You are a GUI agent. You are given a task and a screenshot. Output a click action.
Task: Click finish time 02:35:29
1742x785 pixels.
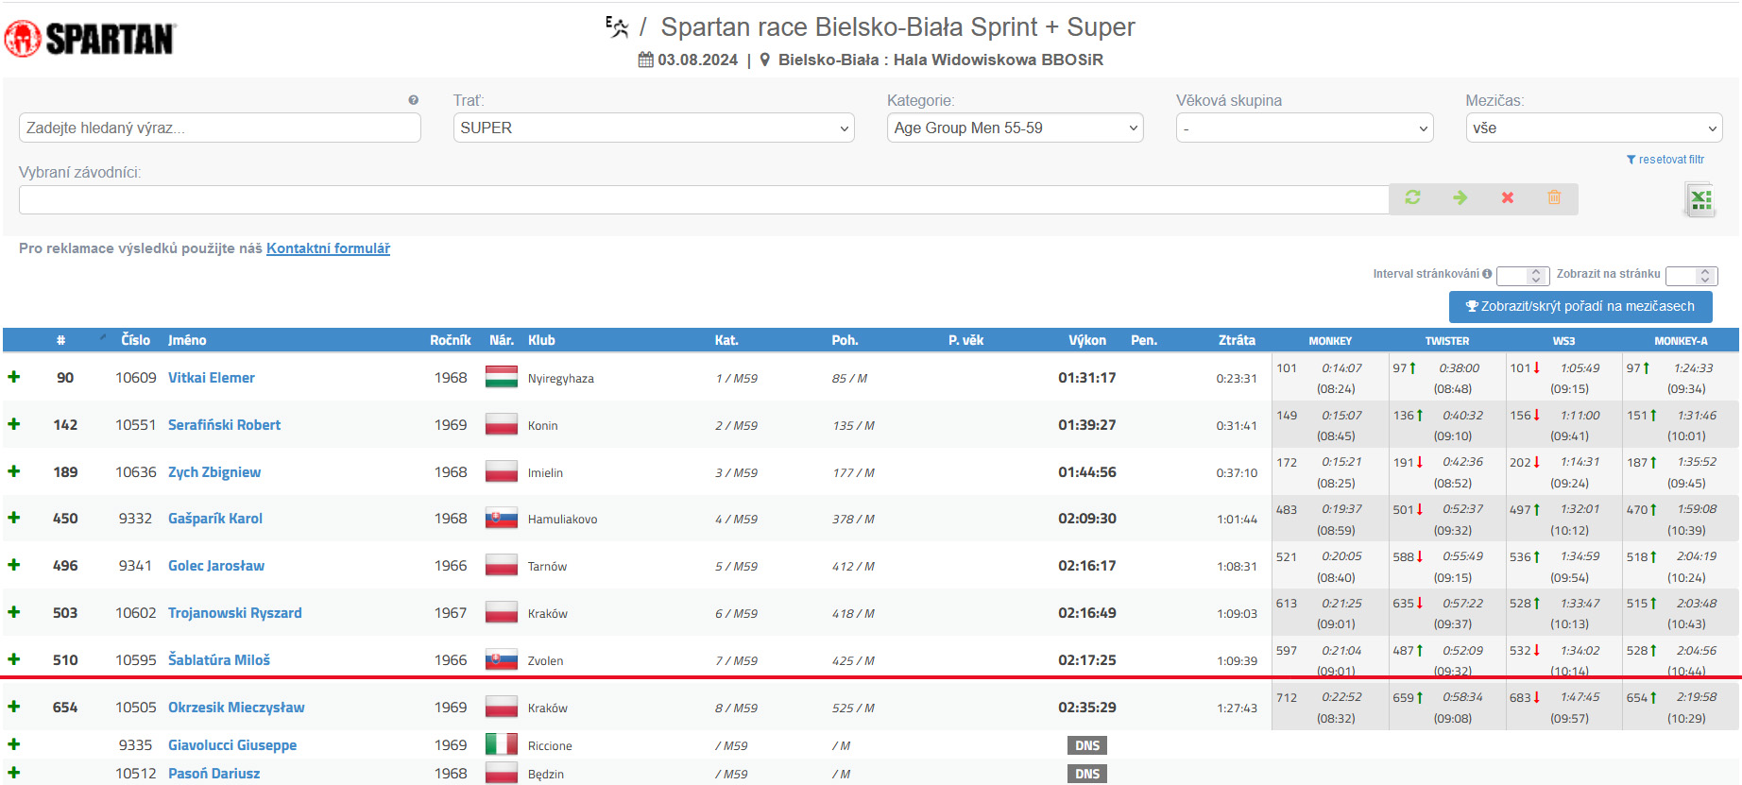pos(1087,707)
